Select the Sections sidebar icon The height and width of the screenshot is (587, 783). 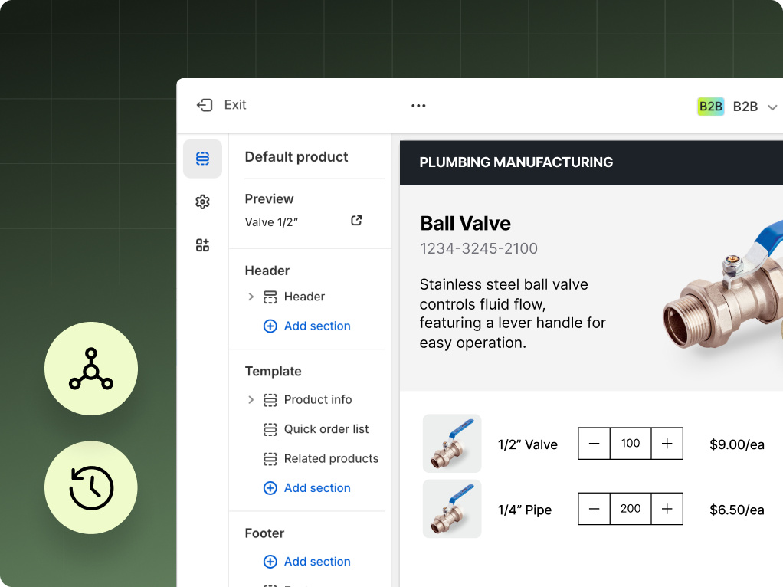[202, 159]
